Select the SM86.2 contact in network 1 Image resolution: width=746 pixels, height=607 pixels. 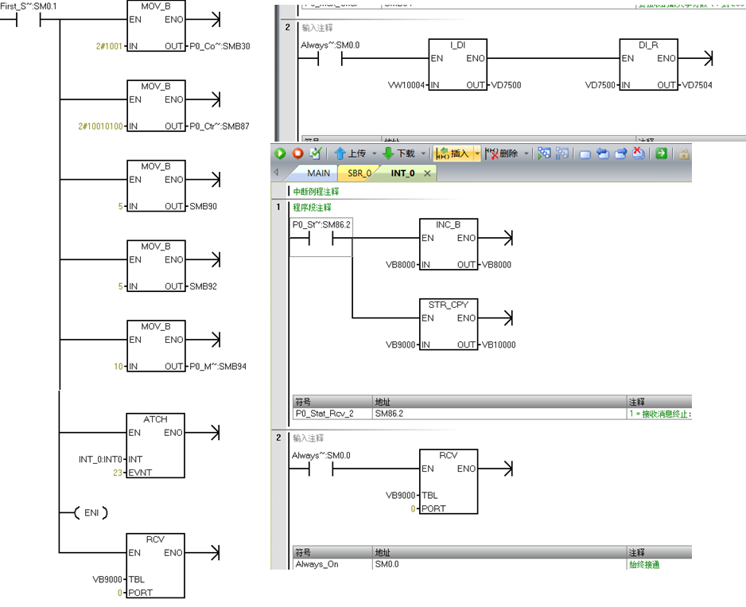[321, 239]
